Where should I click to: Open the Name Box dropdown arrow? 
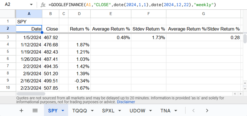point(31,5)
